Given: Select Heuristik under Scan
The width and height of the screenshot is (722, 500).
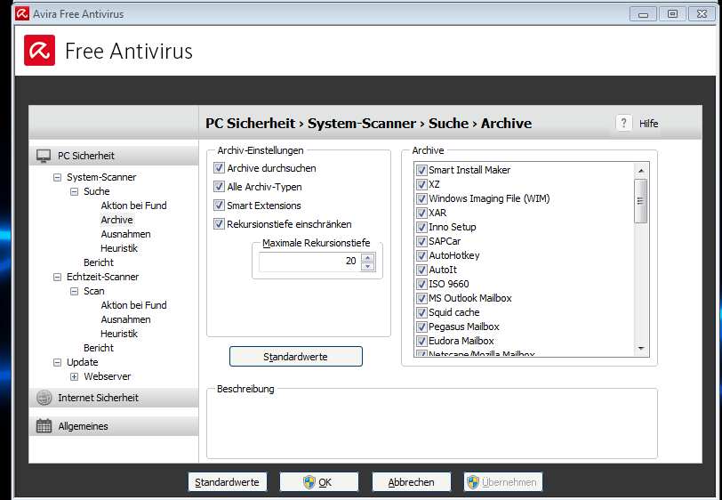Looking at the screenshot, I should [x=119, y=334].
